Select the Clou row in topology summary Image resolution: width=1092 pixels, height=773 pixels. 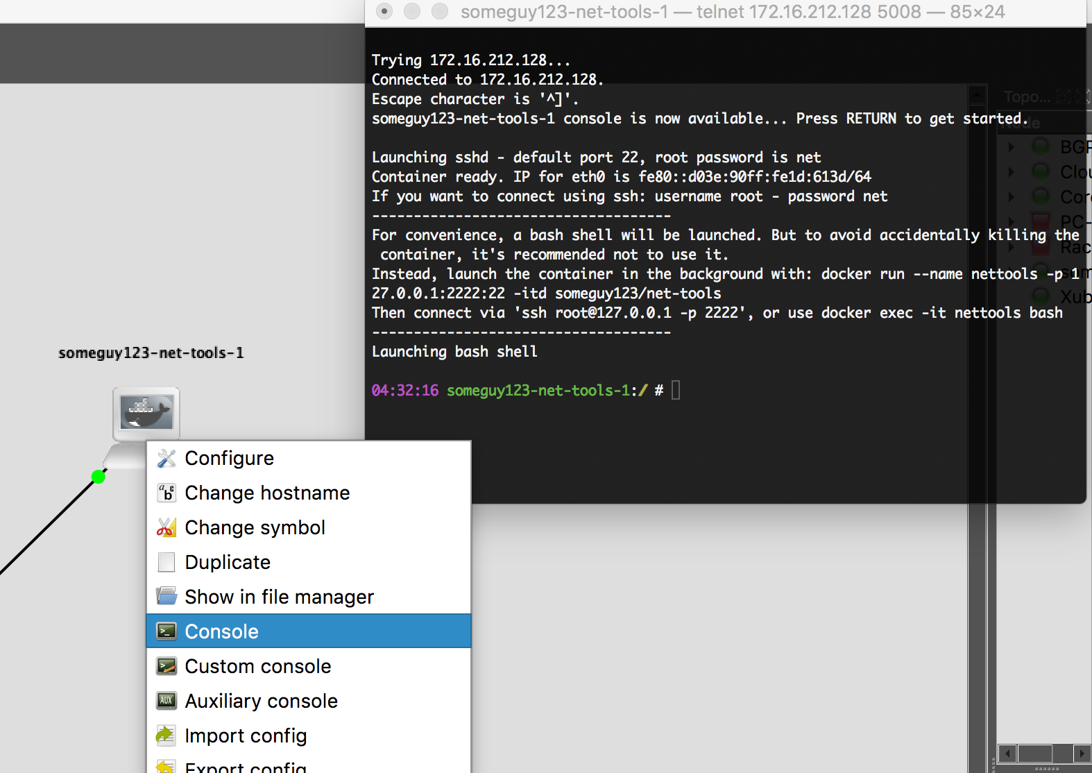click(x=1045, y=171)
